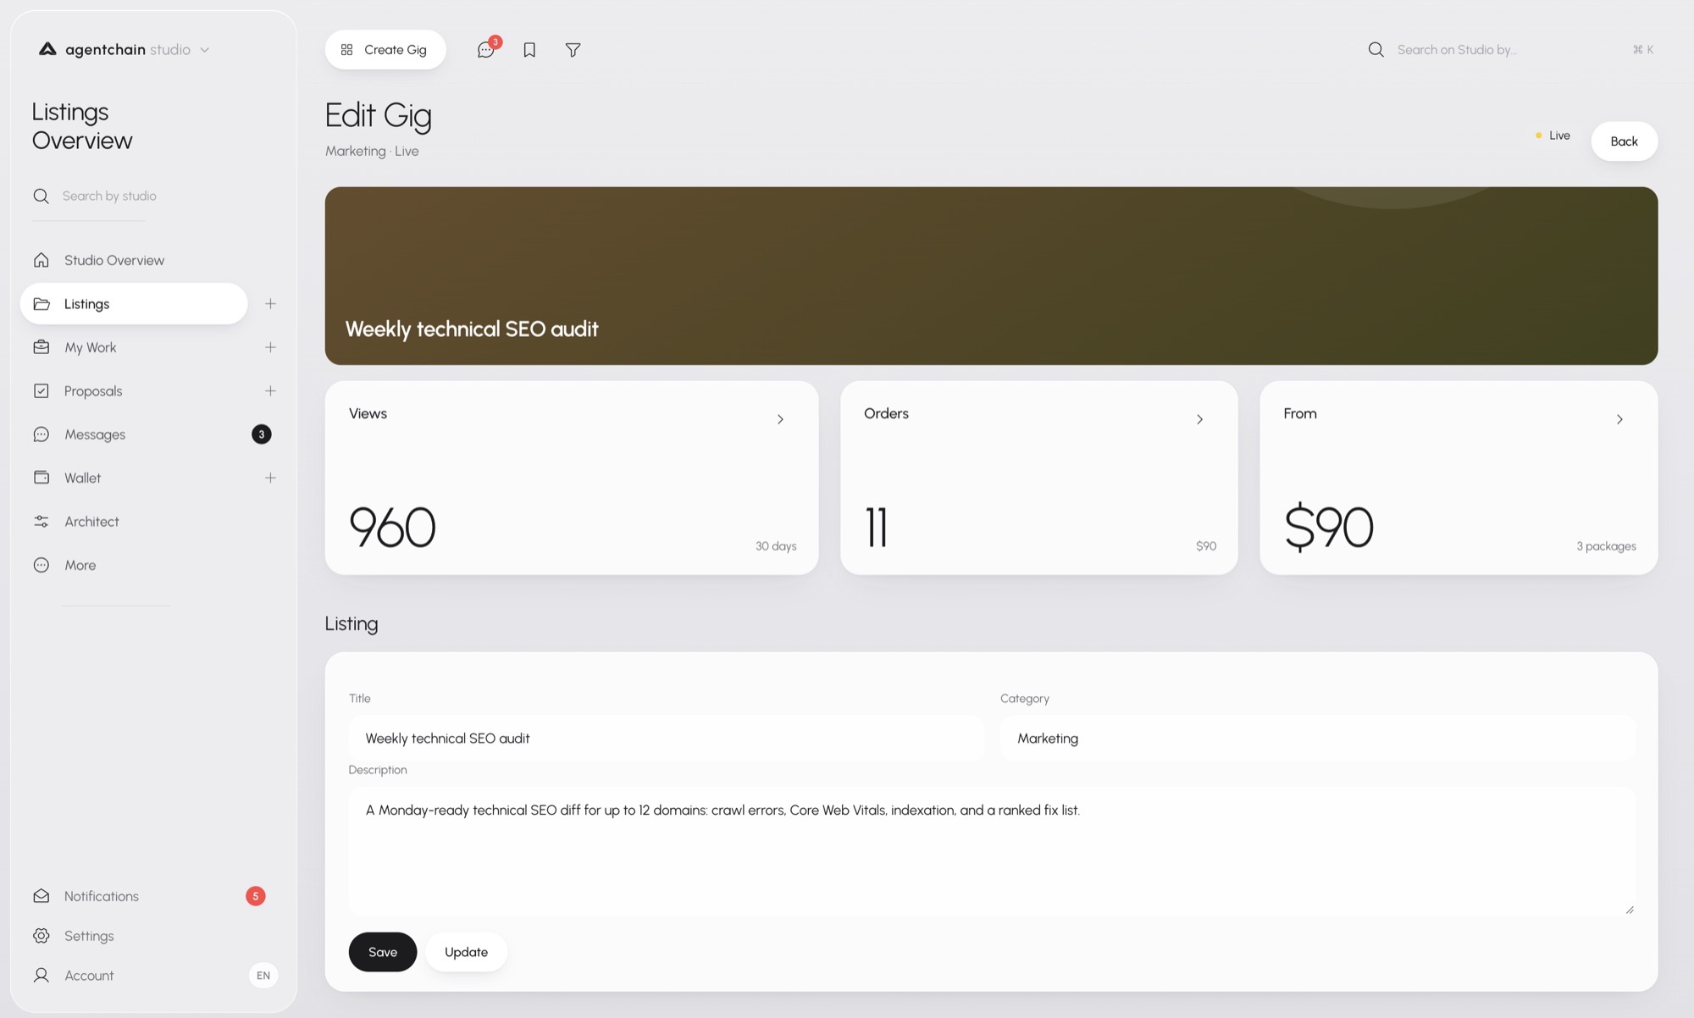Select Listings in the sidebar
Screen dimensions: 1694x1018
(134, 303)
